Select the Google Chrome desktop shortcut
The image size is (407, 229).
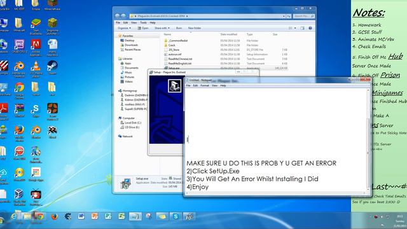click(19, 90)
